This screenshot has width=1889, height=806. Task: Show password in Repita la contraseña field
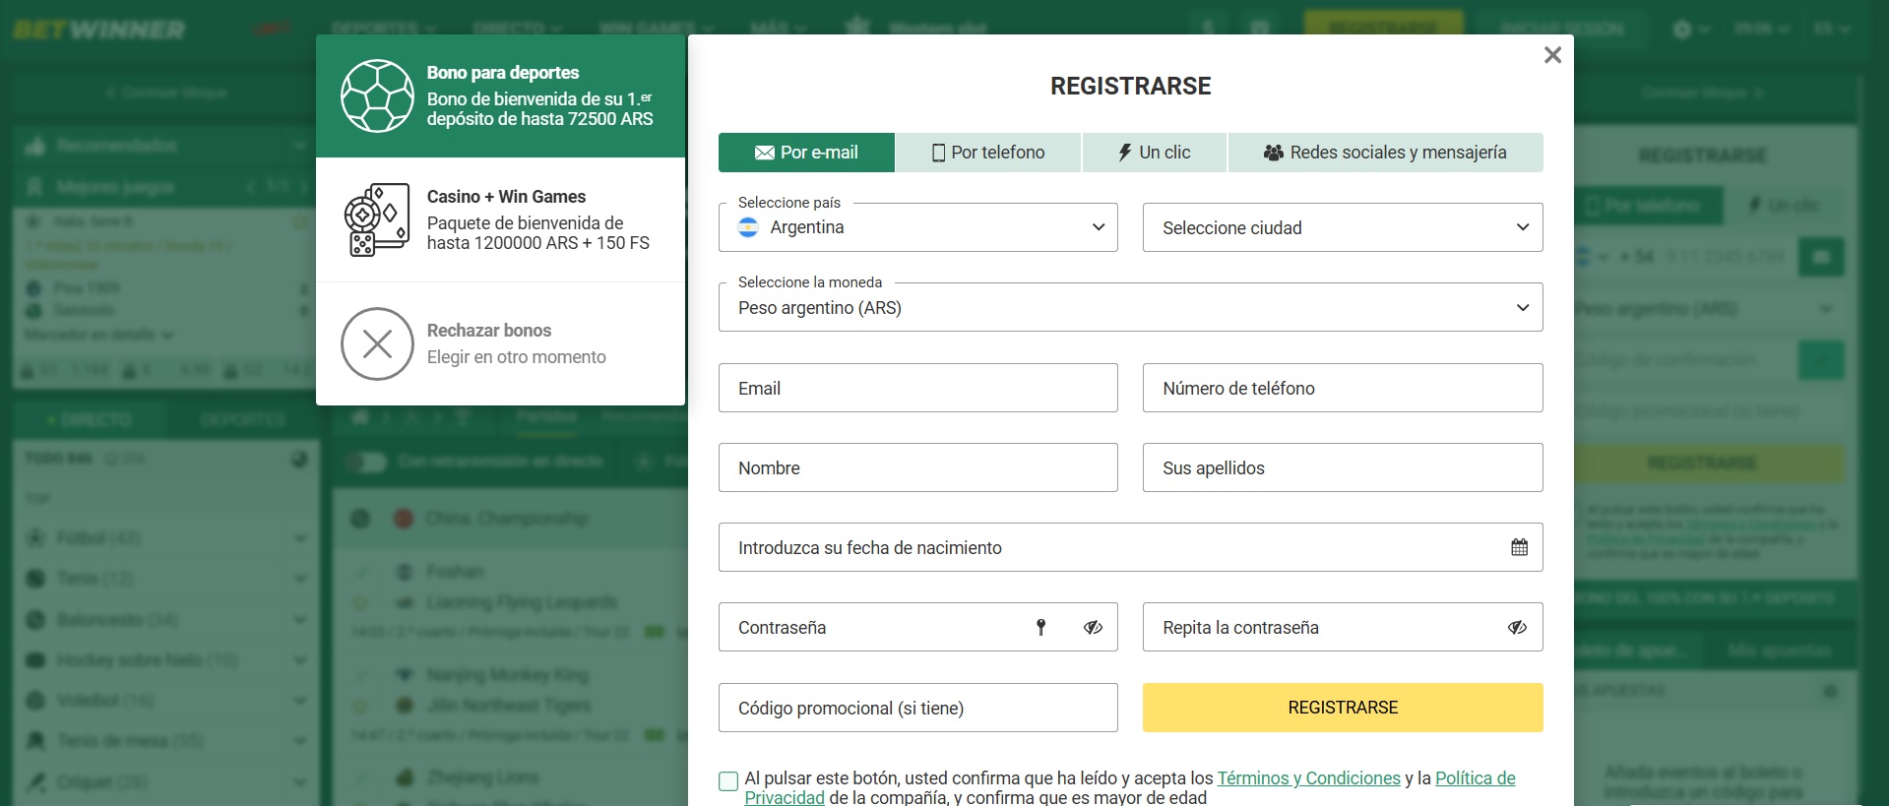coord(1517,627)
